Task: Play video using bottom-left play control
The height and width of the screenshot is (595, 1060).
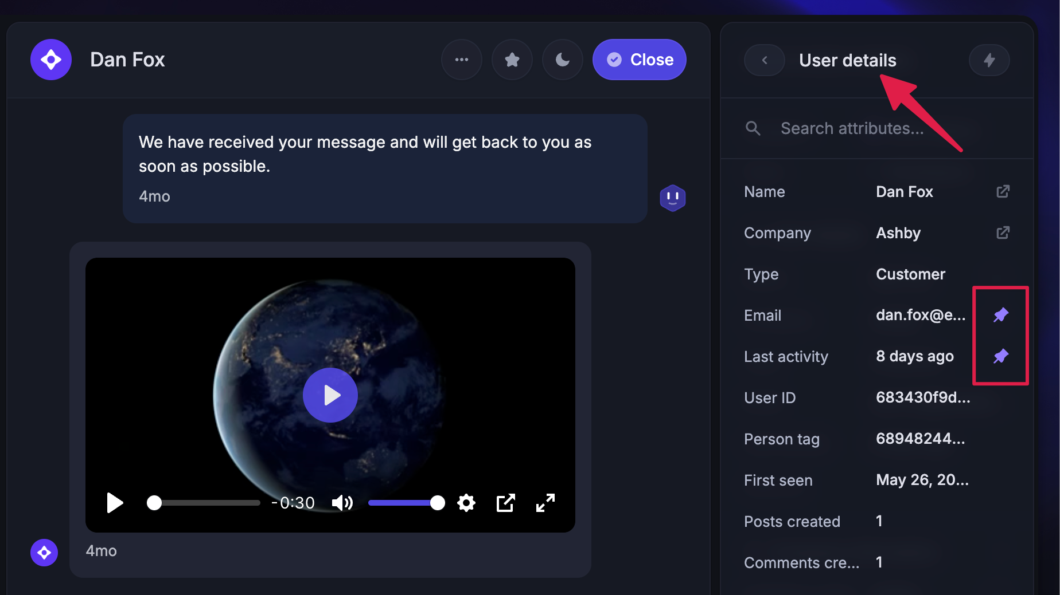Action: pyautogui.click(x=115, y=503)
